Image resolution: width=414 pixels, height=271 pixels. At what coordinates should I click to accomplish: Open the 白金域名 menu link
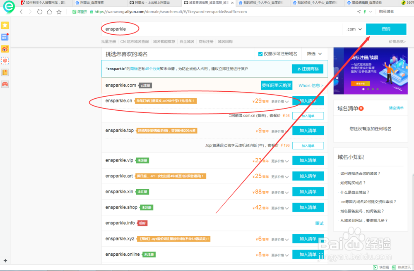tap(187, 42)
